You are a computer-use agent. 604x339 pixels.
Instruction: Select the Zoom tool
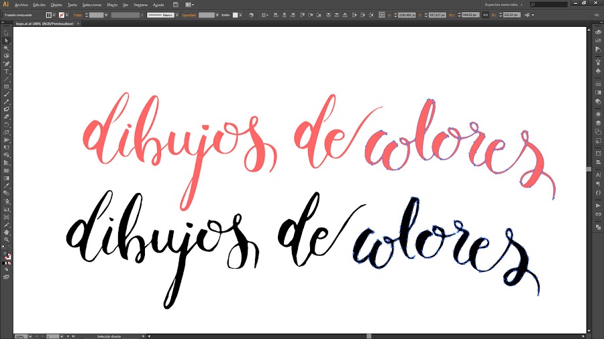[6, 240]
